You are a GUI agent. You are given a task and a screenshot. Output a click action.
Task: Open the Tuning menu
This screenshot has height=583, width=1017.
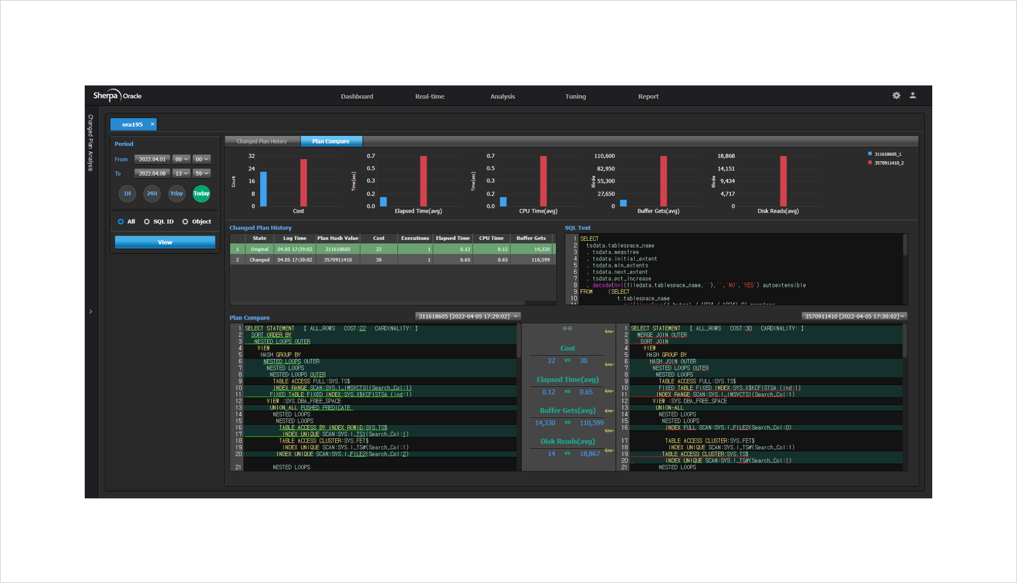(575, 96)
